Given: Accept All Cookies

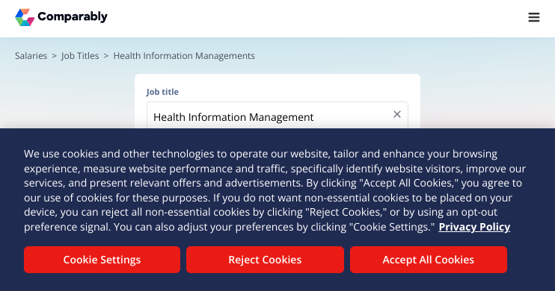Looking at the screenshot, I should click(429, 260).
